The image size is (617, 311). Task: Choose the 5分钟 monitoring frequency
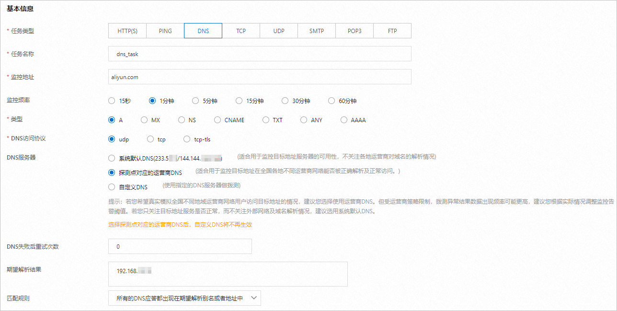pos(195,101)
